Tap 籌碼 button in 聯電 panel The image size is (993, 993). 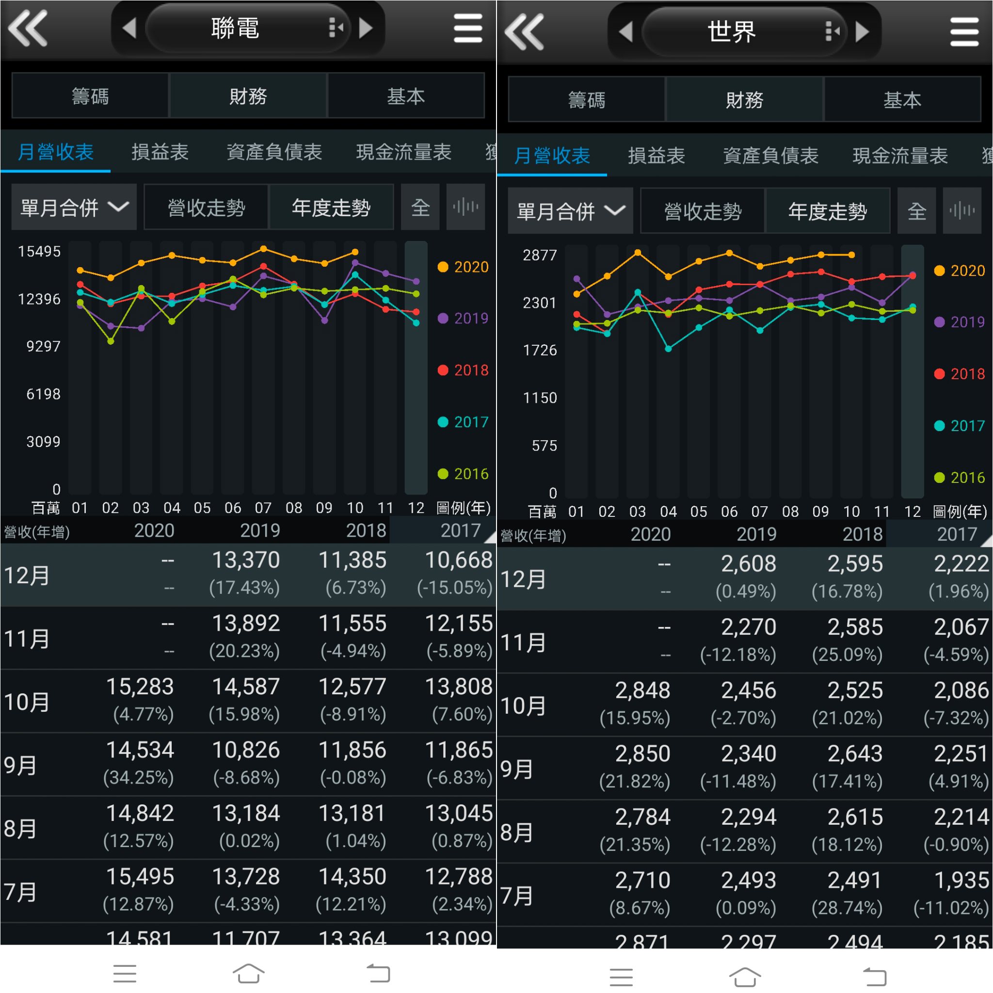90,96
